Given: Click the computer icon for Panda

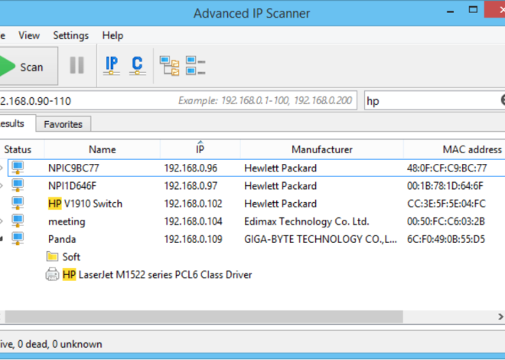Looking at the screenshot, I should click(18, 238).
